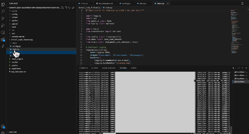The width and height of the screenshot is (249, 134).
Task: Switch to the Output panel tab
Action: pos(95,68)
